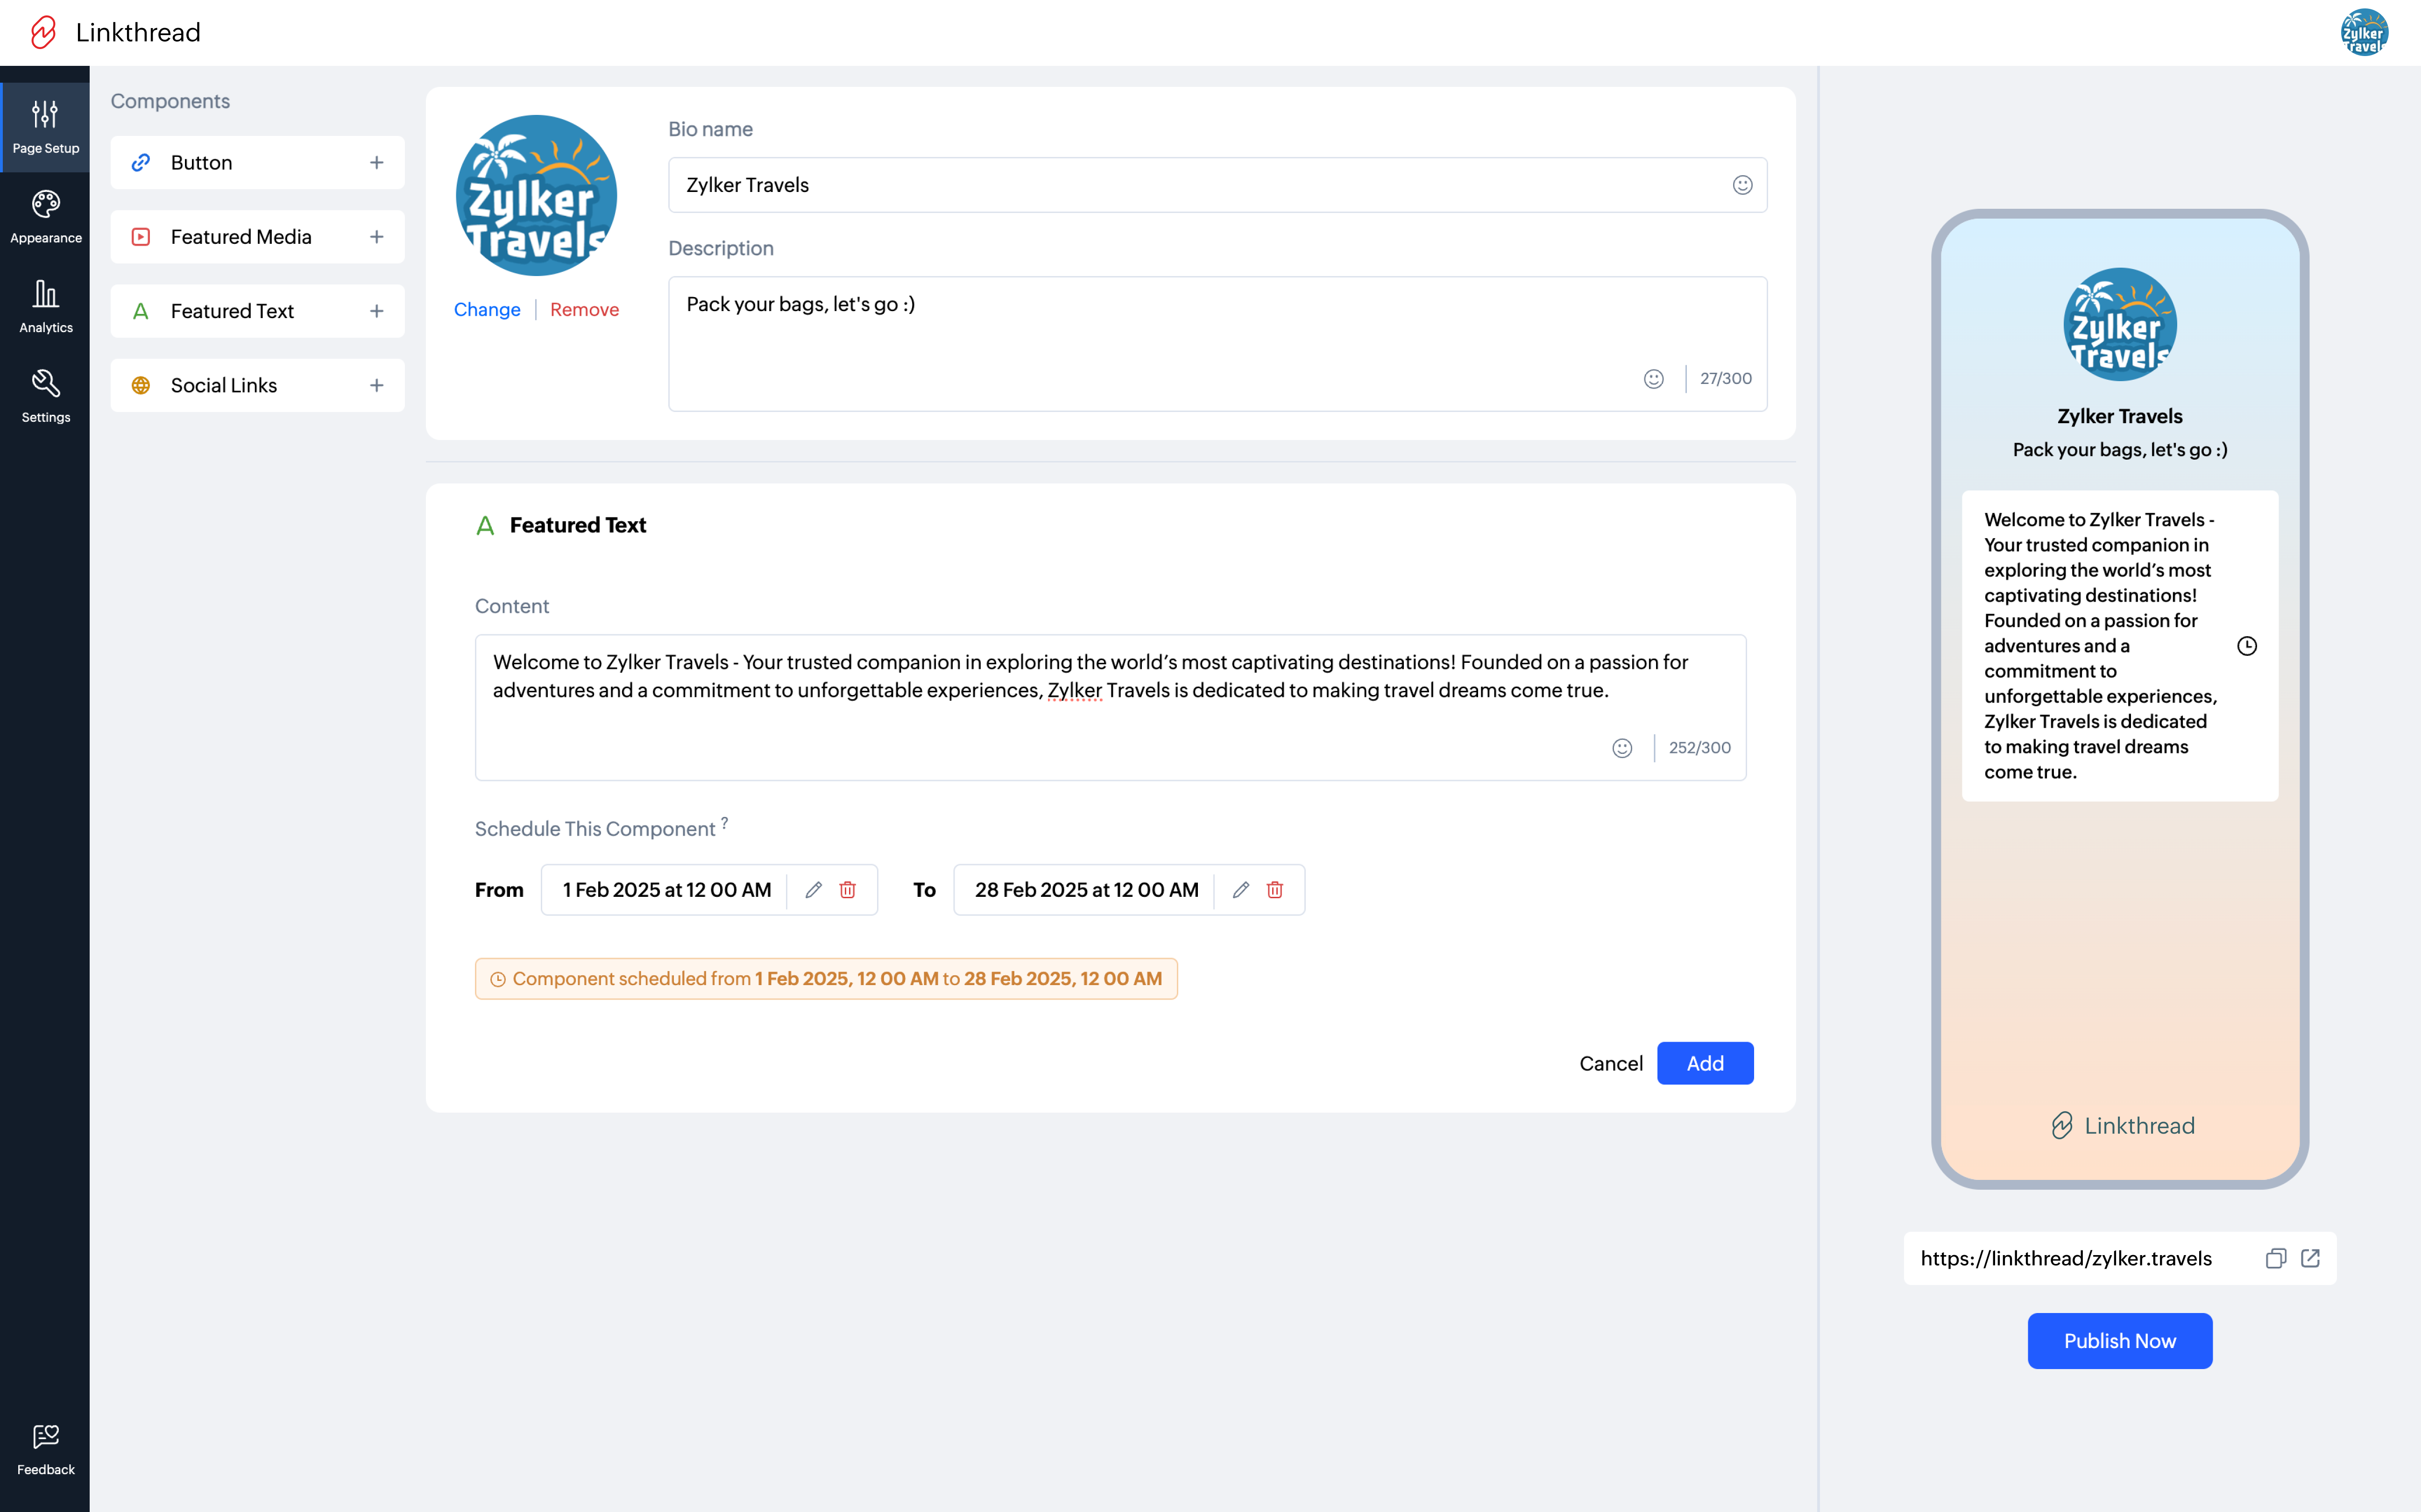Switch to Analytics in sidebar
This screenshot has height=1512, width=2421.
45,306
